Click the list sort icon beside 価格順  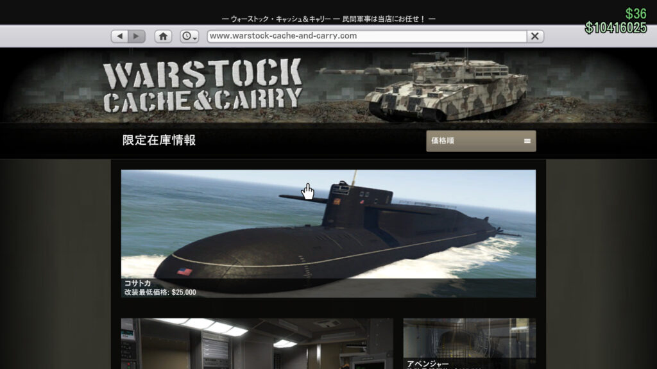pyautogui.click(x=526, y=140)
